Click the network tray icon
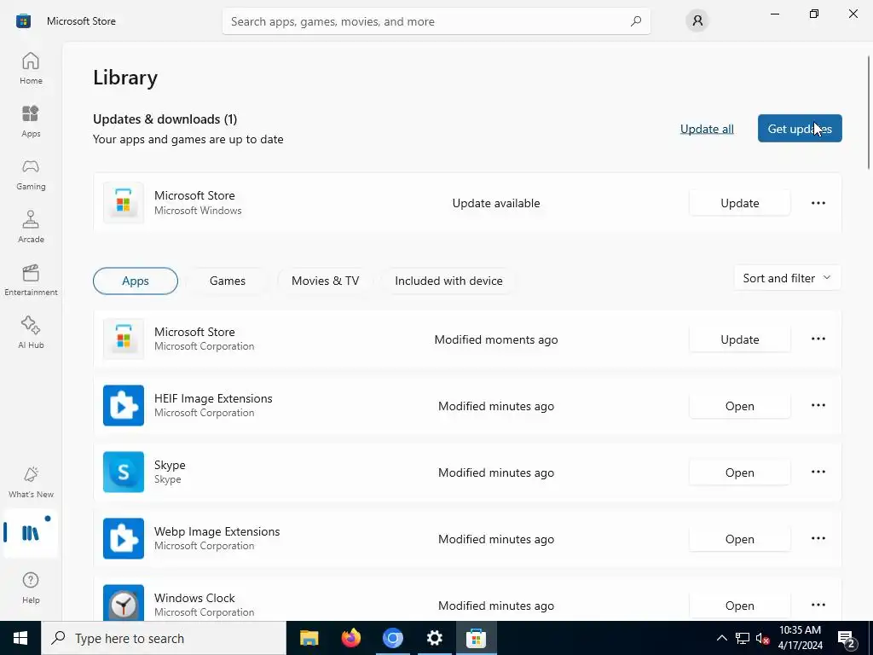873x655 pixels. (x=743, y=638)
